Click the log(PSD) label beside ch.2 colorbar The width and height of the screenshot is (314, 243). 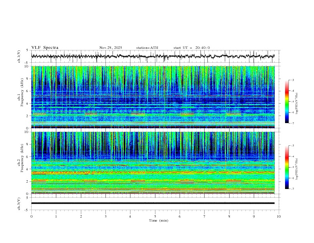[x=297, y=169]
